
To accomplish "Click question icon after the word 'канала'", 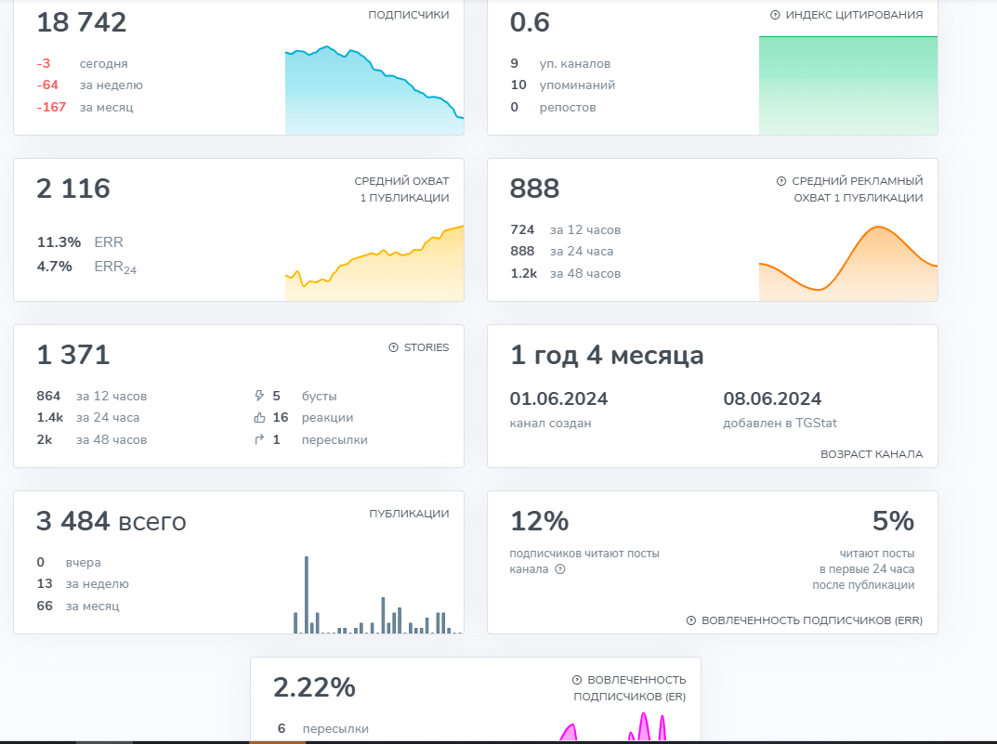I will click(560, 569).
